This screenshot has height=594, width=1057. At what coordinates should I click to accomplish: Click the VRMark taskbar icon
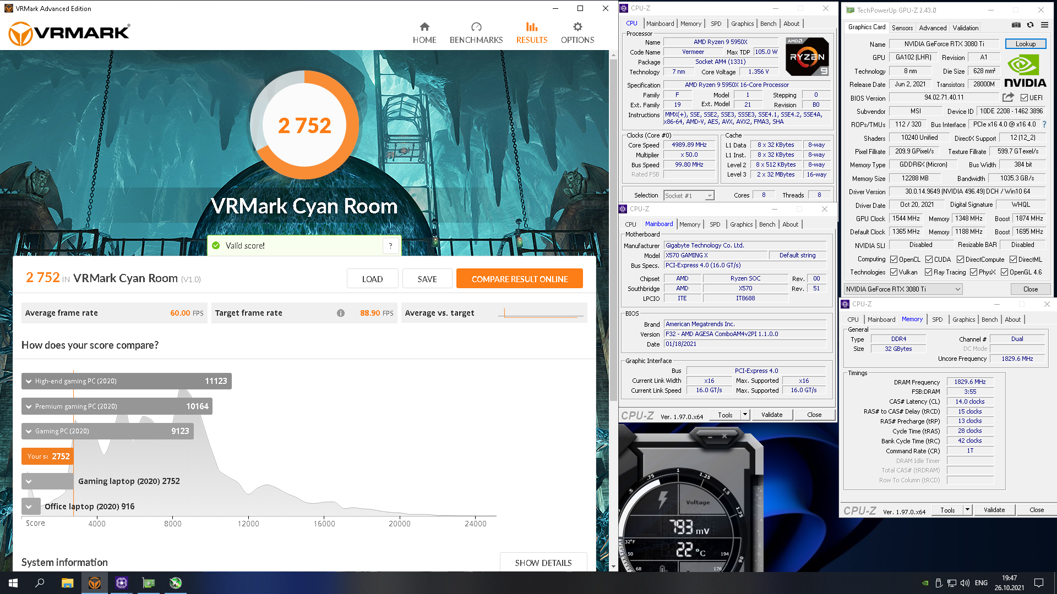pyautogui.click(x=95, y=583)
